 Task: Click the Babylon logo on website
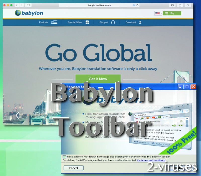[29, 13]
